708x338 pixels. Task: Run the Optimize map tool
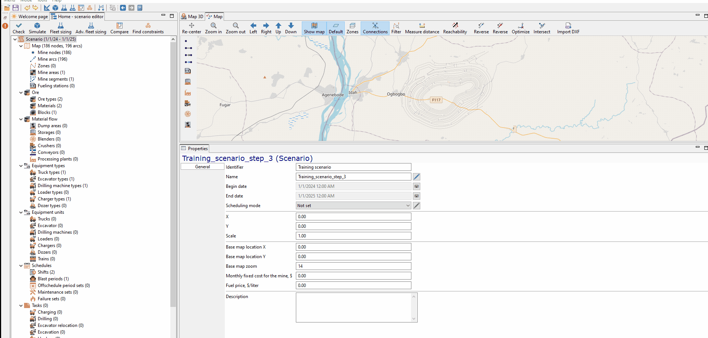[521, 28]
